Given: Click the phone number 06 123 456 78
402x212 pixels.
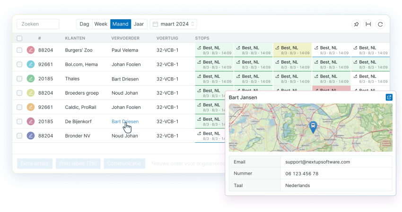Looking at the screenshot, I should click(302, 174).
